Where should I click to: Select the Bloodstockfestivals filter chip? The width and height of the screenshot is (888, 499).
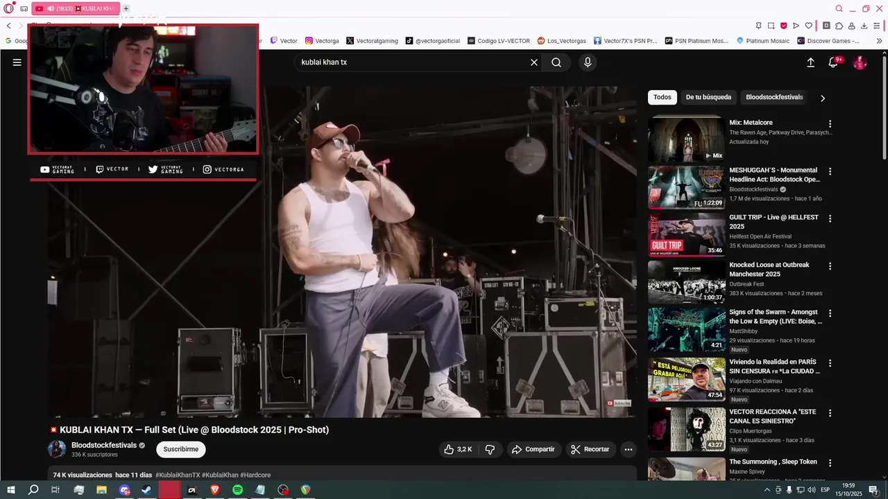pyautogui.click(x=774, y=97)
